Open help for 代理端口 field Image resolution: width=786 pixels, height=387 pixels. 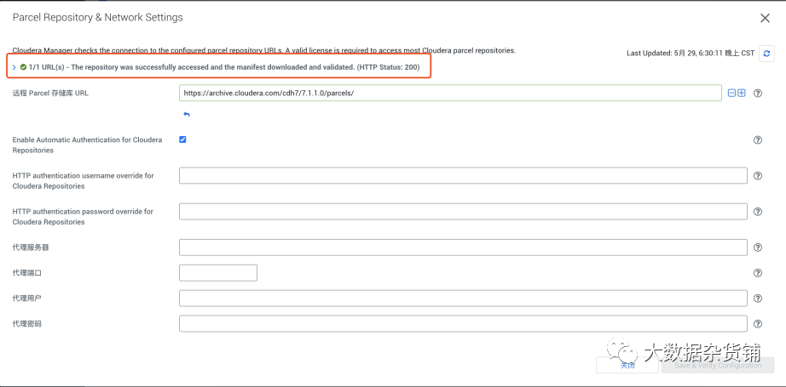758,273
